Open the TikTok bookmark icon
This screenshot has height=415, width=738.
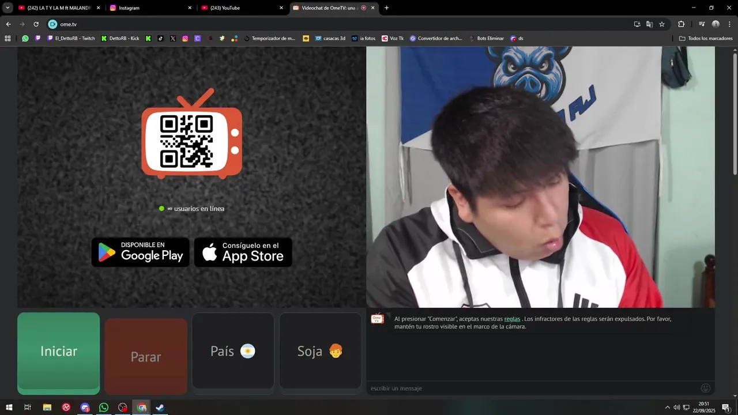click(x=160, y=39)
